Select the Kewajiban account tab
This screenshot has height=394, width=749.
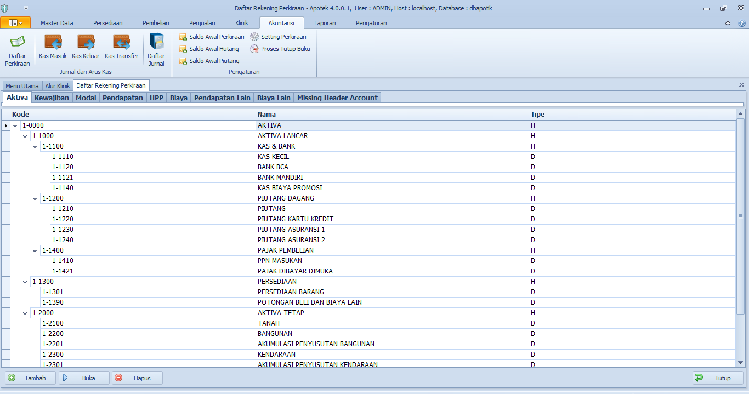click(52, 98)
